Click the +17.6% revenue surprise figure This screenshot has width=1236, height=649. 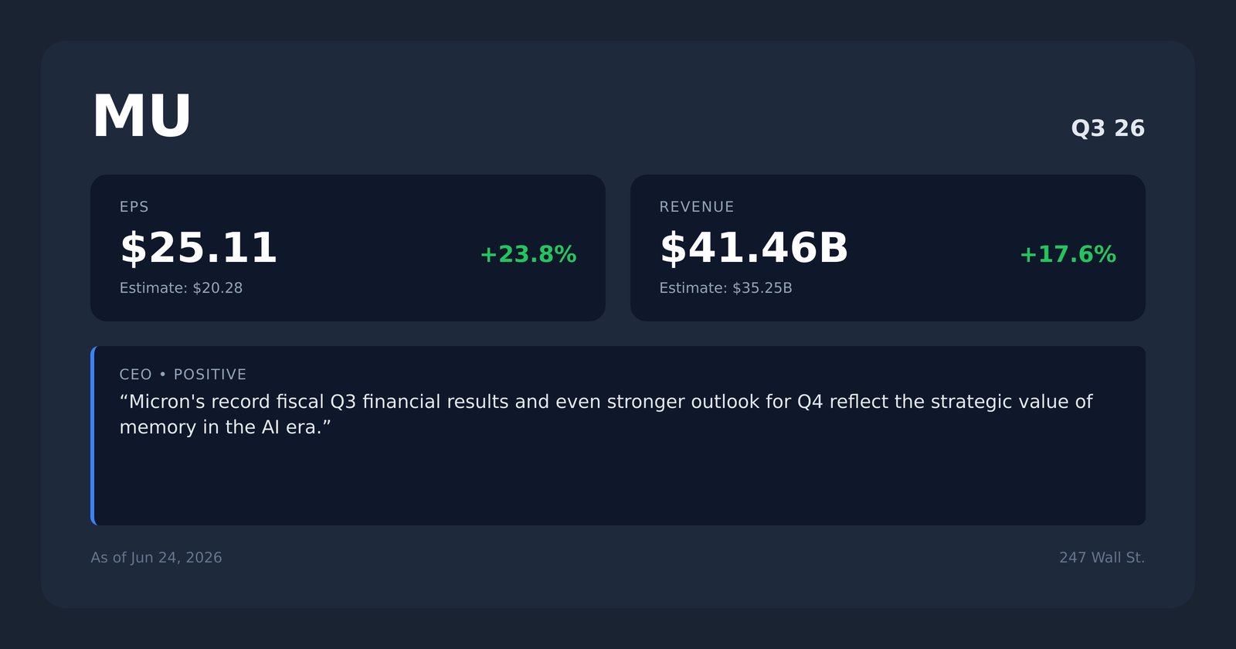click(1068, 254)
